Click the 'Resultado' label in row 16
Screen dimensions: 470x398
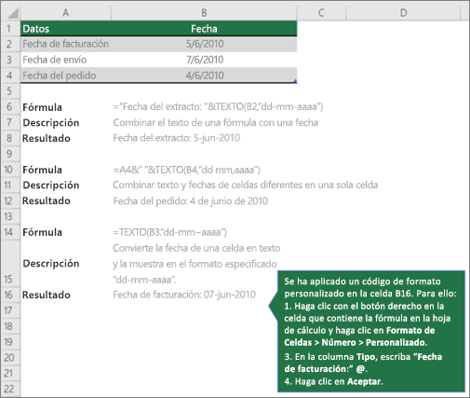[47, 295]
